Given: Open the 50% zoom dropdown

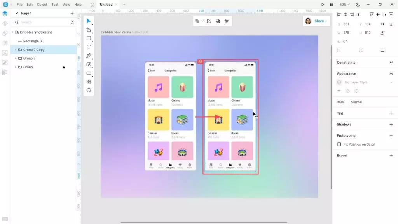Looking at the screenshot, I should (x=344, y=5).
